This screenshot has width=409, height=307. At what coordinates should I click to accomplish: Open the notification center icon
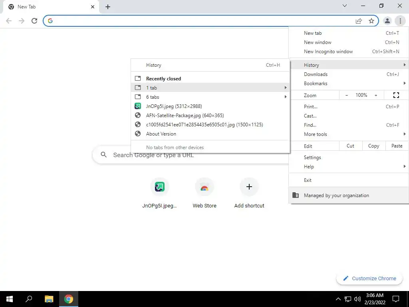[396, 299]
